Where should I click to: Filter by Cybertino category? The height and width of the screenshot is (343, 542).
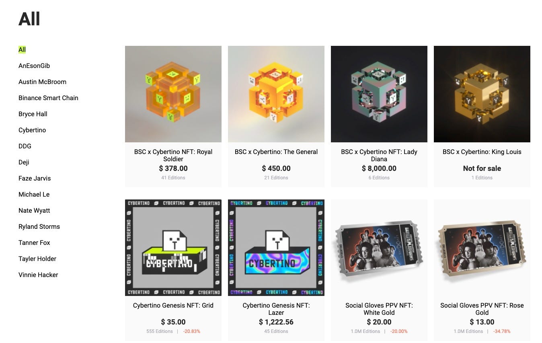coord(32,130)
